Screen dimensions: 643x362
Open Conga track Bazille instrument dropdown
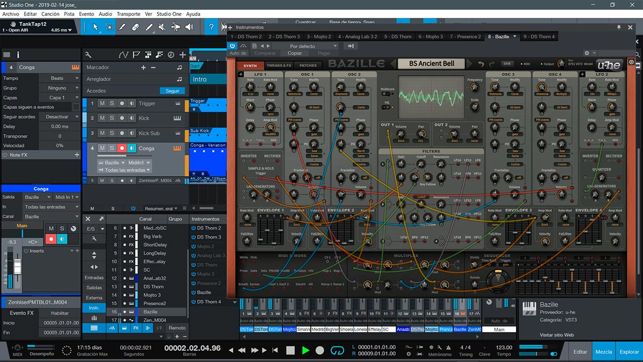pos(111,162)
